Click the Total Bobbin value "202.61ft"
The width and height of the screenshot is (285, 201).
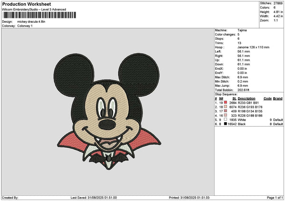coord(243,90)
